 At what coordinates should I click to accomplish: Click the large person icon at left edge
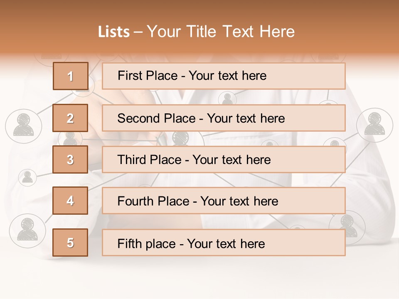coord(23,125)
